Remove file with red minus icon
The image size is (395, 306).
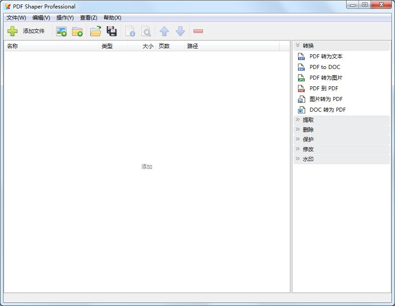pos(198,31)
